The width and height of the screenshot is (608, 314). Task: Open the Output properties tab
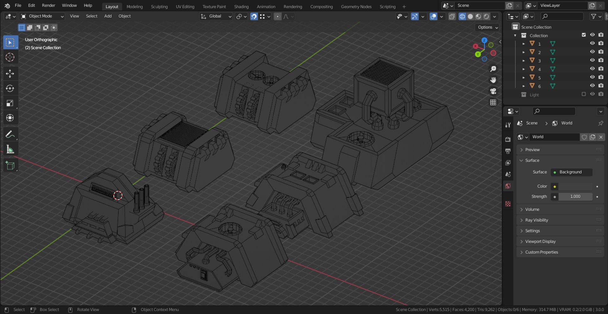pos(508,151)
